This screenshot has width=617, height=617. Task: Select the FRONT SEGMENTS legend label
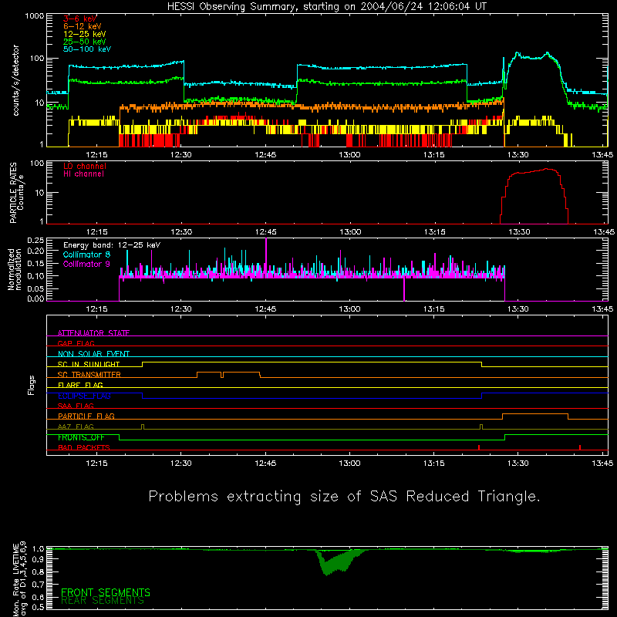point(106,592)
